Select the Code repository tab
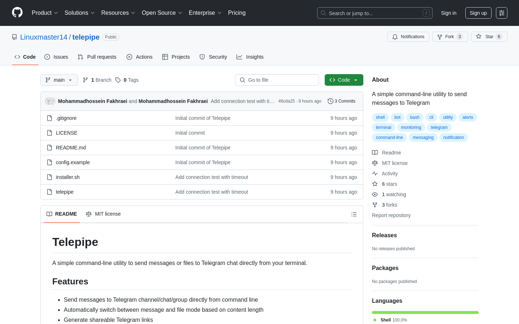 point(25,57)
